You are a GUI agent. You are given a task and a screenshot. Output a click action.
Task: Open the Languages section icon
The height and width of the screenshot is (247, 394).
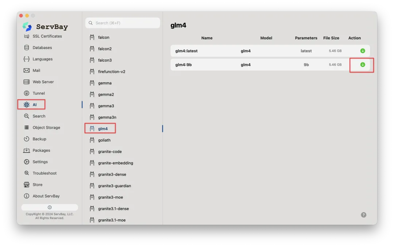coord(26,59)
